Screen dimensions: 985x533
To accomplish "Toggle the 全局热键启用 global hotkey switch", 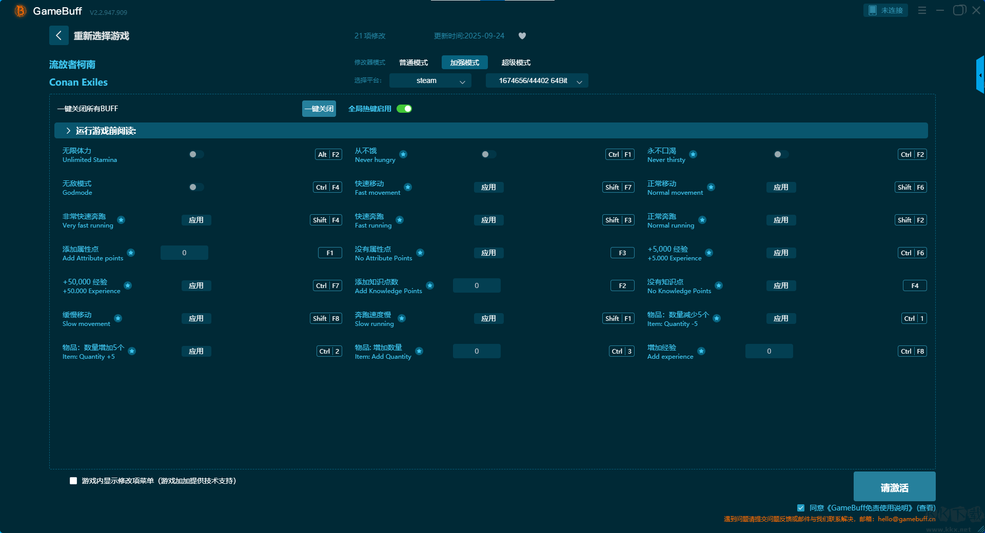I will 404,109.
